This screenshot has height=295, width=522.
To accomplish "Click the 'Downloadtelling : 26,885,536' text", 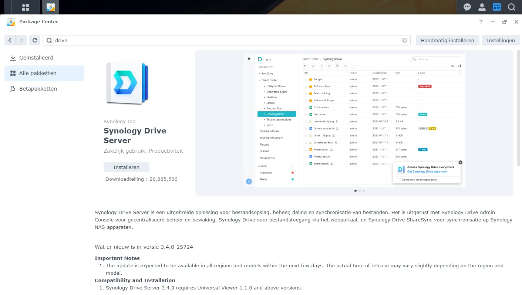I will pyautogui.click(x=141, y=179).
